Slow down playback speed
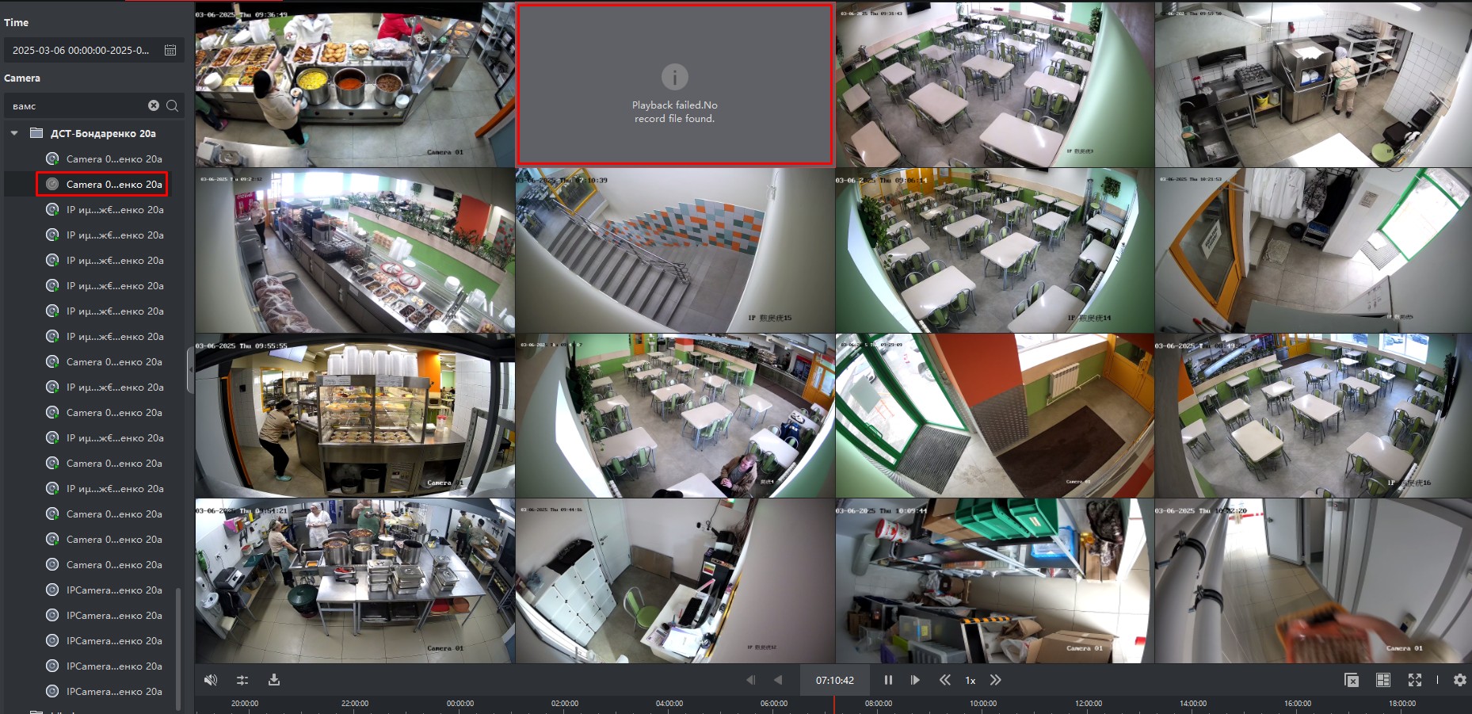This screenshot has height=714, width=1472. (x=944, y=680)
